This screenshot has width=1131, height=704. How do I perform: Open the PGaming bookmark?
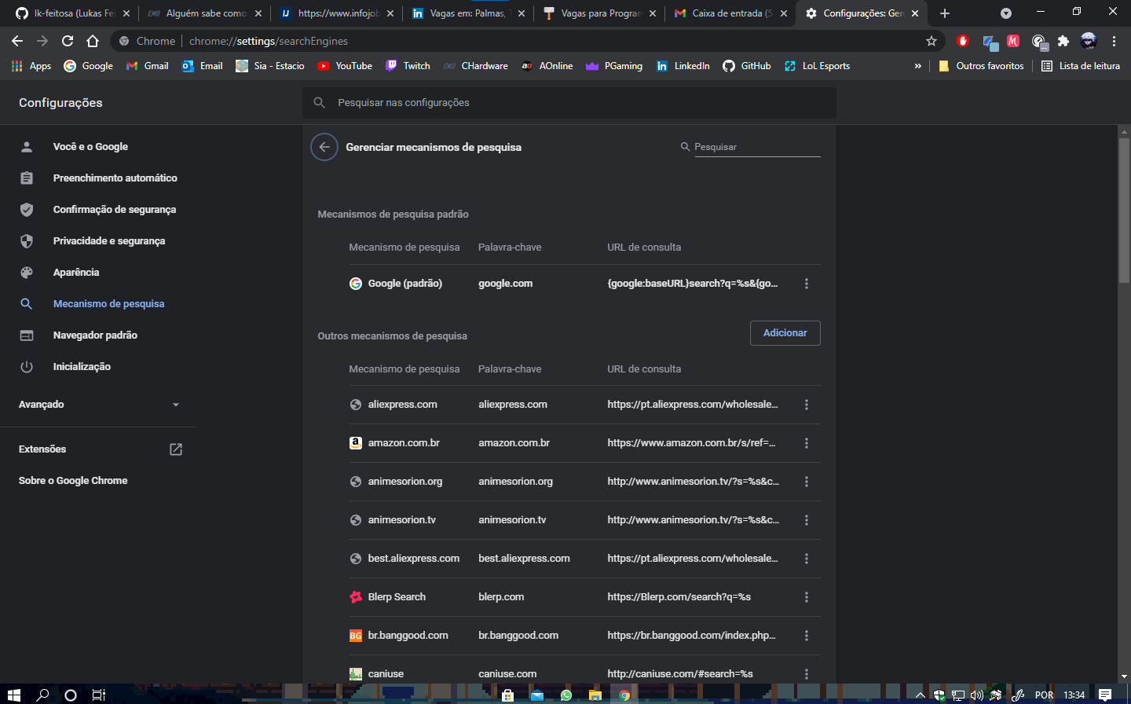pos(614,66)
